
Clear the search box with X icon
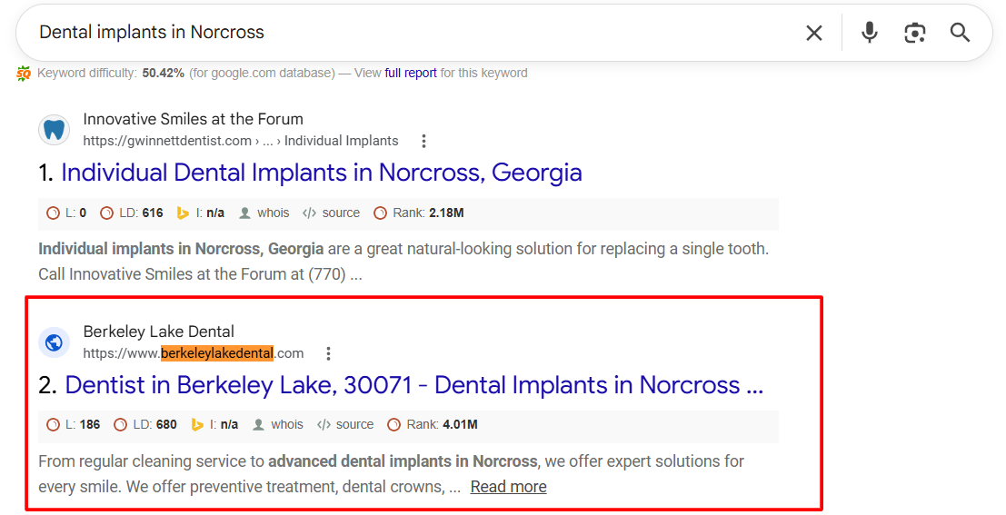[x=813, y=33]
